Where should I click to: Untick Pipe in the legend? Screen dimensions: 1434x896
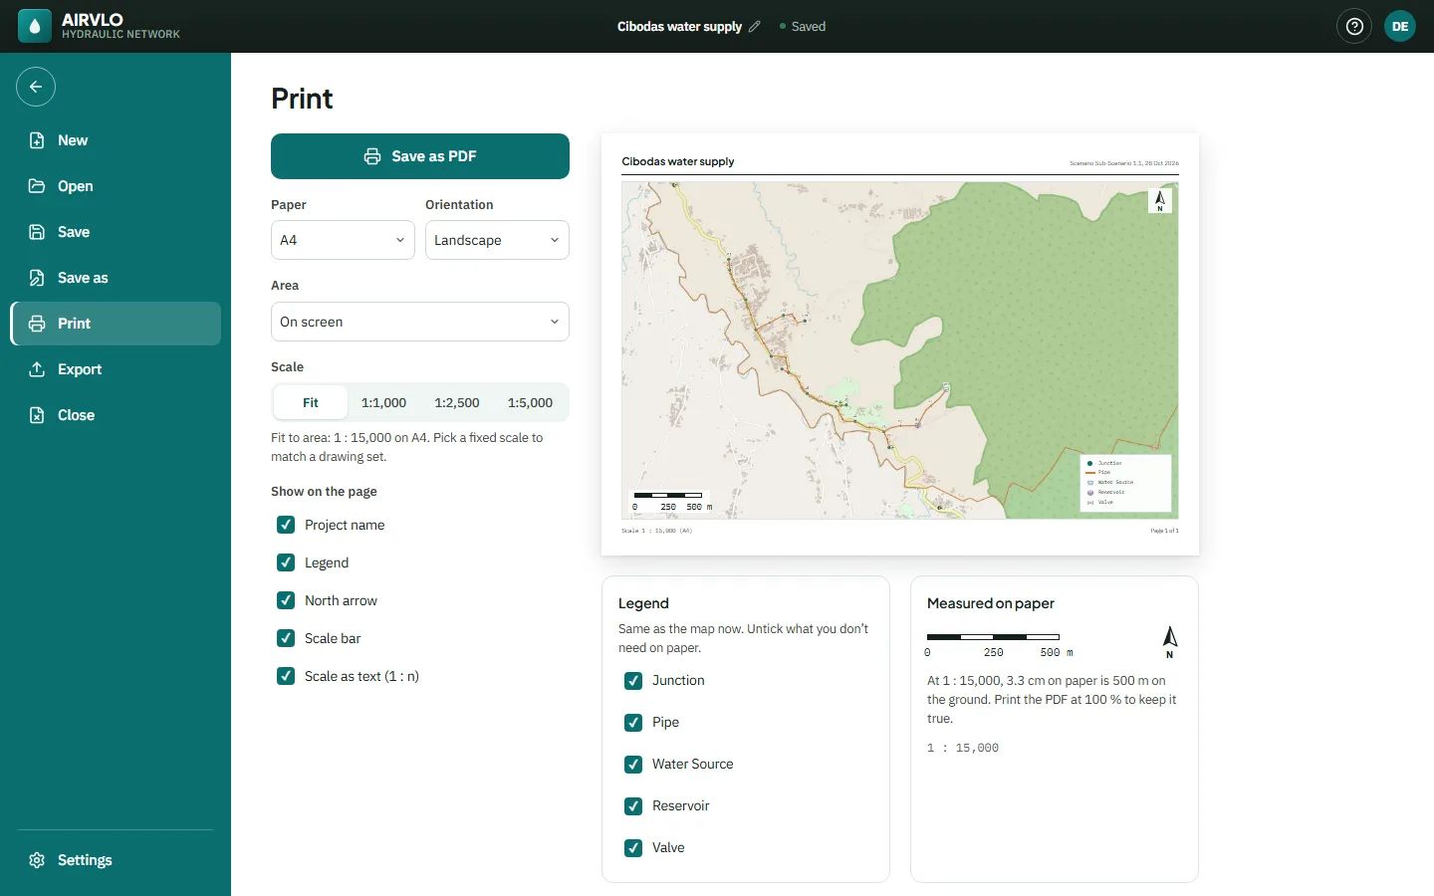[633, 723]
